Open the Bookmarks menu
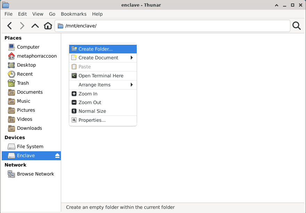This screenshot has width=306, height=213. pos(73,14)
